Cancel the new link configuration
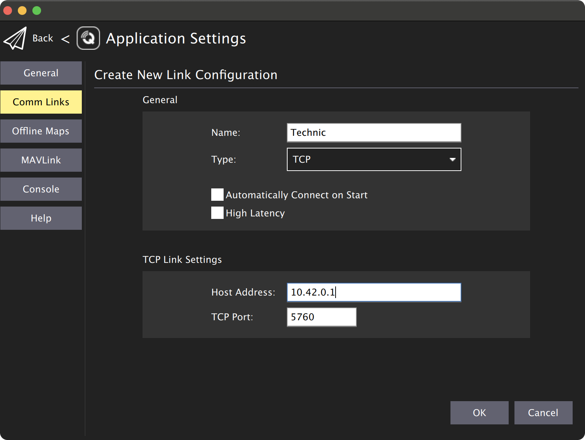Screen dimensions: 585x440 coord(543,413)
